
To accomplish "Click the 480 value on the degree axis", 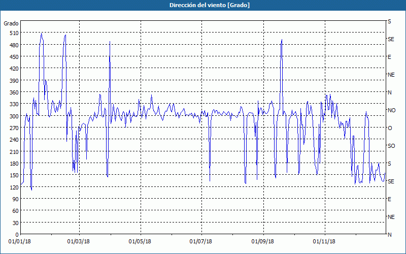I will (x=15, y=45).
